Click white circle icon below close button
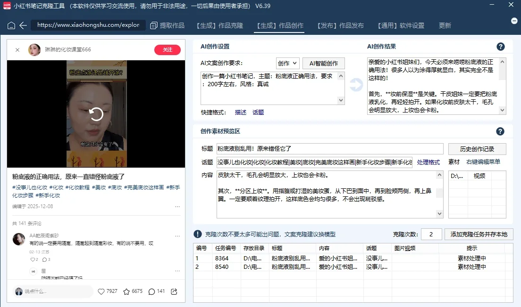 pyautogui.click(x=514, y=21)
